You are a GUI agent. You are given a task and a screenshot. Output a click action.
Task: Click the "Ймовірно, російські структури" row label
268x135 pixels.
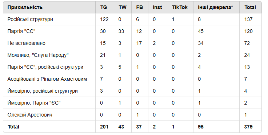pos(43,91)
